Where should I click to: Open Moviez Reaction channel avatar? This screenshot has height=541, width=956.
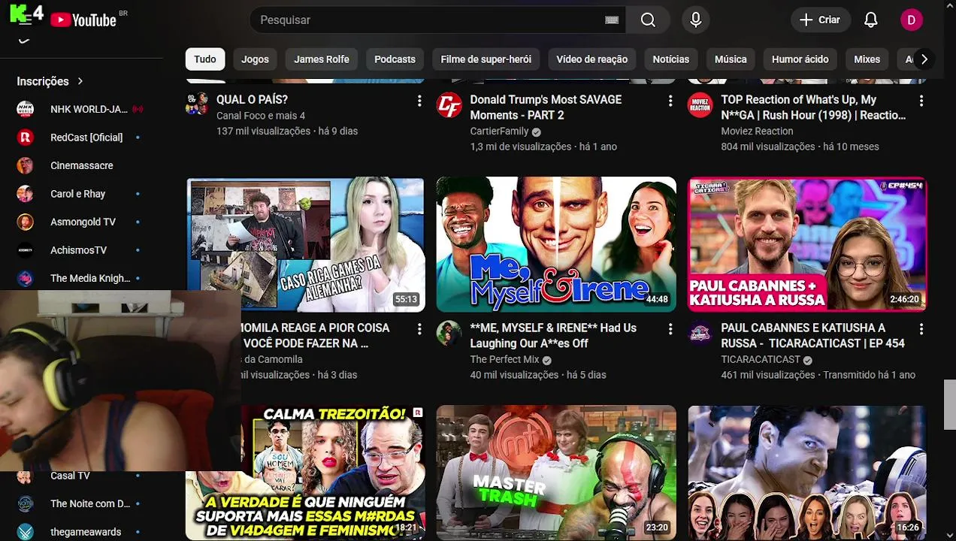pos(700,105)
